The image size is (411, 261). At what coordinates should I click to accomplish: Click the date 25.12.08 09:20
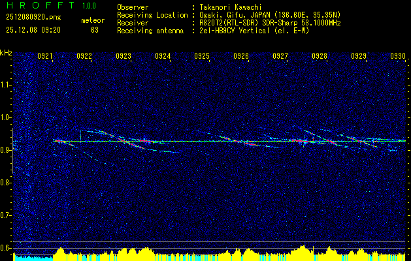pyautogui.click(x=33, y=30)
